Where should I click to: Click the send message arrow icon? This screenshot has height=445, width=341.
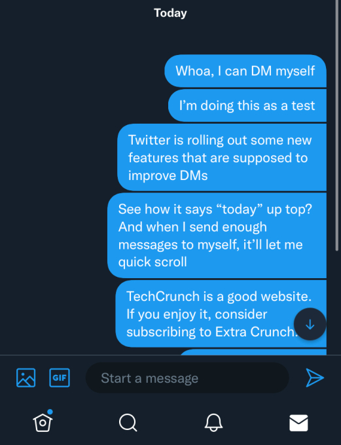pos(315,378)
